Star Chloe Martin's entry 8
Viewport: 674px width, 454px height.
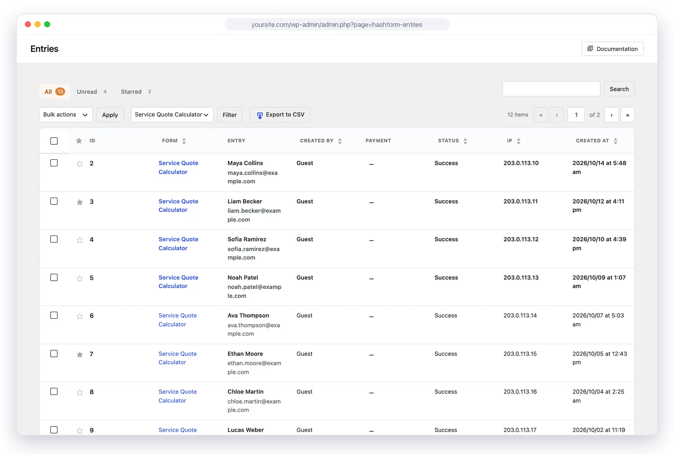point(80,392)
